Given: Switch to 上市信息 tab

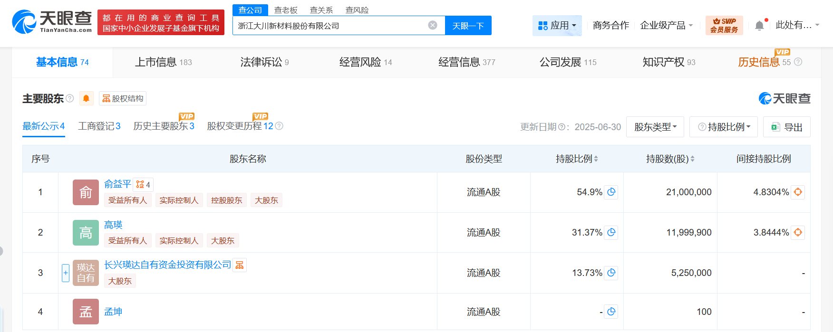Looking at the screenshot, I should coord(164,62).
